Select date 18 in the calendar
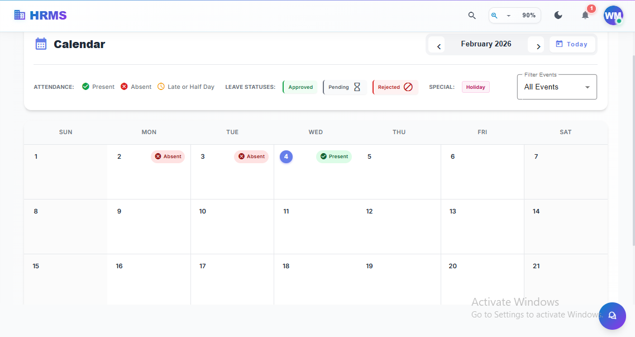Screen dimensions: 635x337 (286, 266)
